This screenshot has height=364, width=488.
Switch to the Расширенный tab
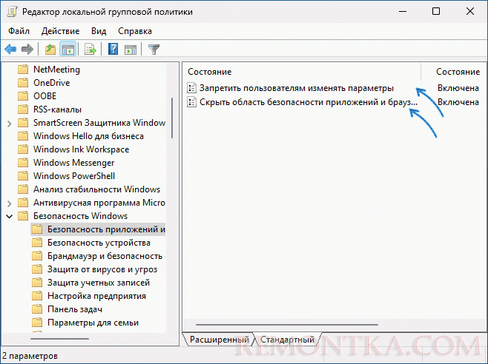click(x=220, y=340)
